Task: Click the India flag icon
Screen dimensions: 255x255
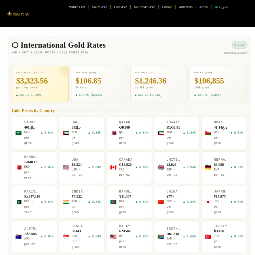Action: point(66,202)
